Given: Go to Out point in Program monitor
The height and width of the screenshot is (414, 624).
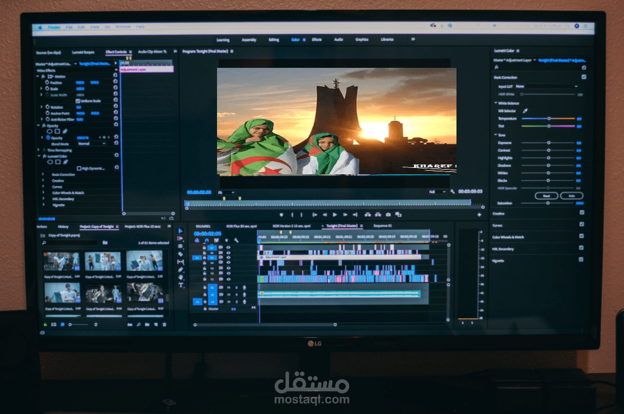Looking at the screenshot, I should tap(355, 214).
